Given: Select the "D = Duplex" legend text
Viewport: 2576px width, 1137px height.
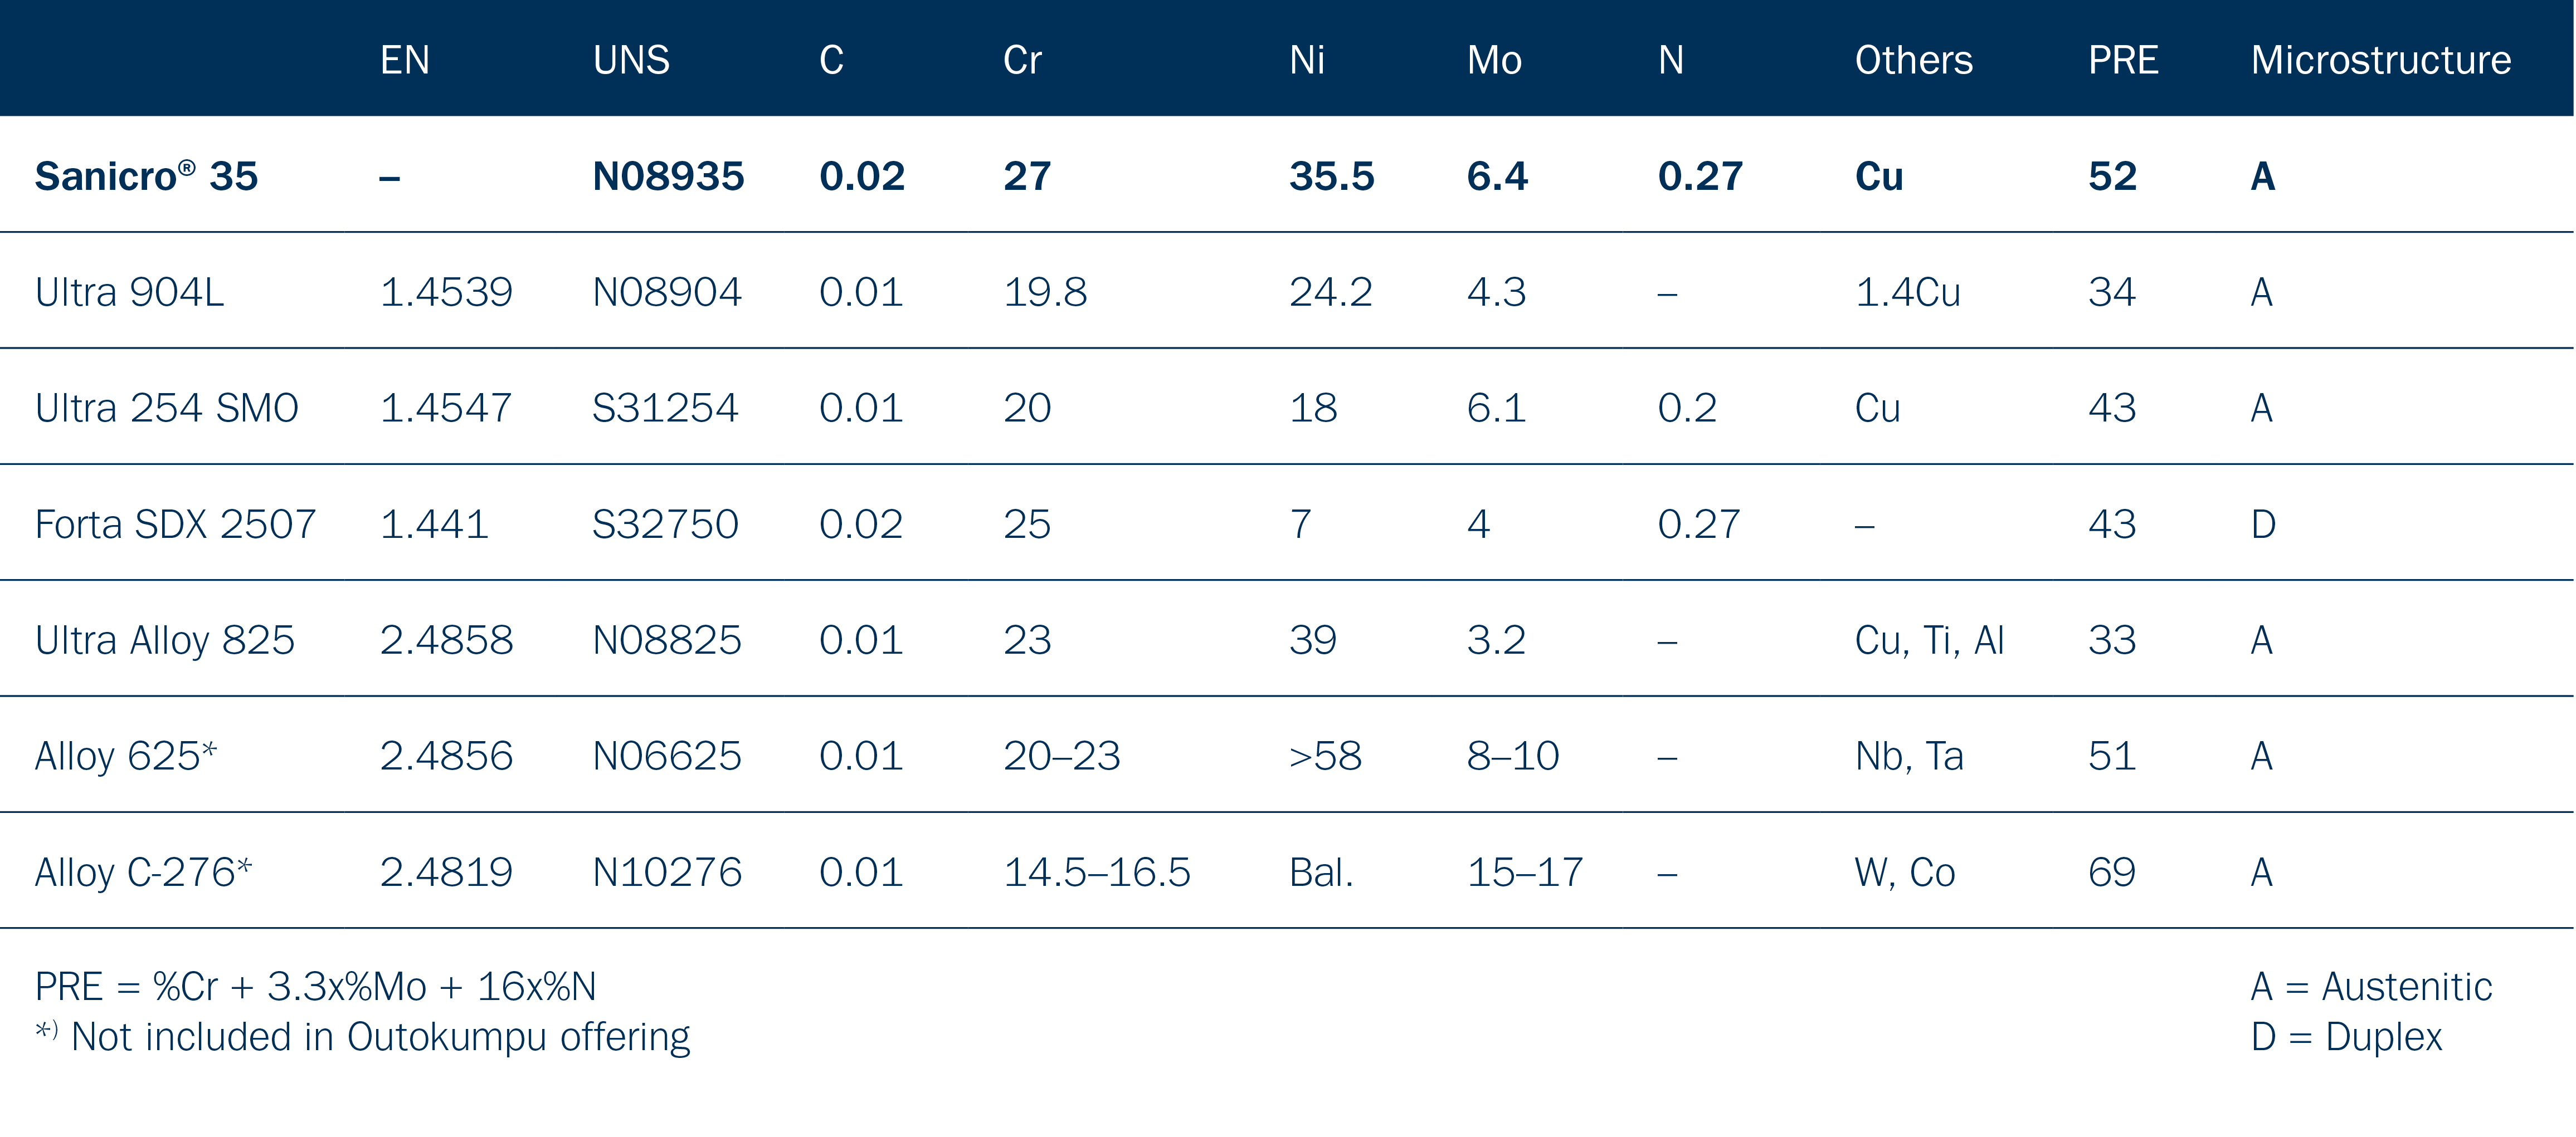Looking at the screenshot, I should (2346, 1037).
